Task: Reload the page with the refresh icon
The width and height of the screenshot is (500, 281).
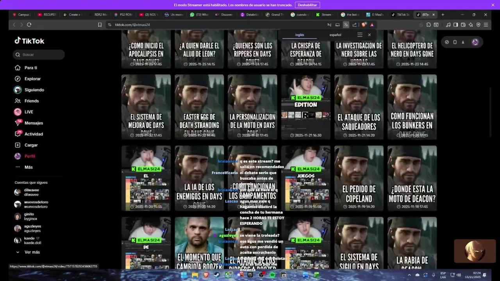Action: 29,25
